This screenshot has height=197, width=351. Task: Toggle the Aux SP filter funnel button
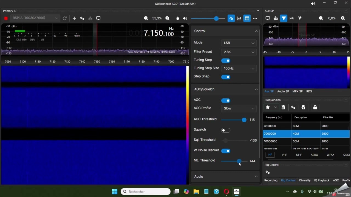[284, 18]
